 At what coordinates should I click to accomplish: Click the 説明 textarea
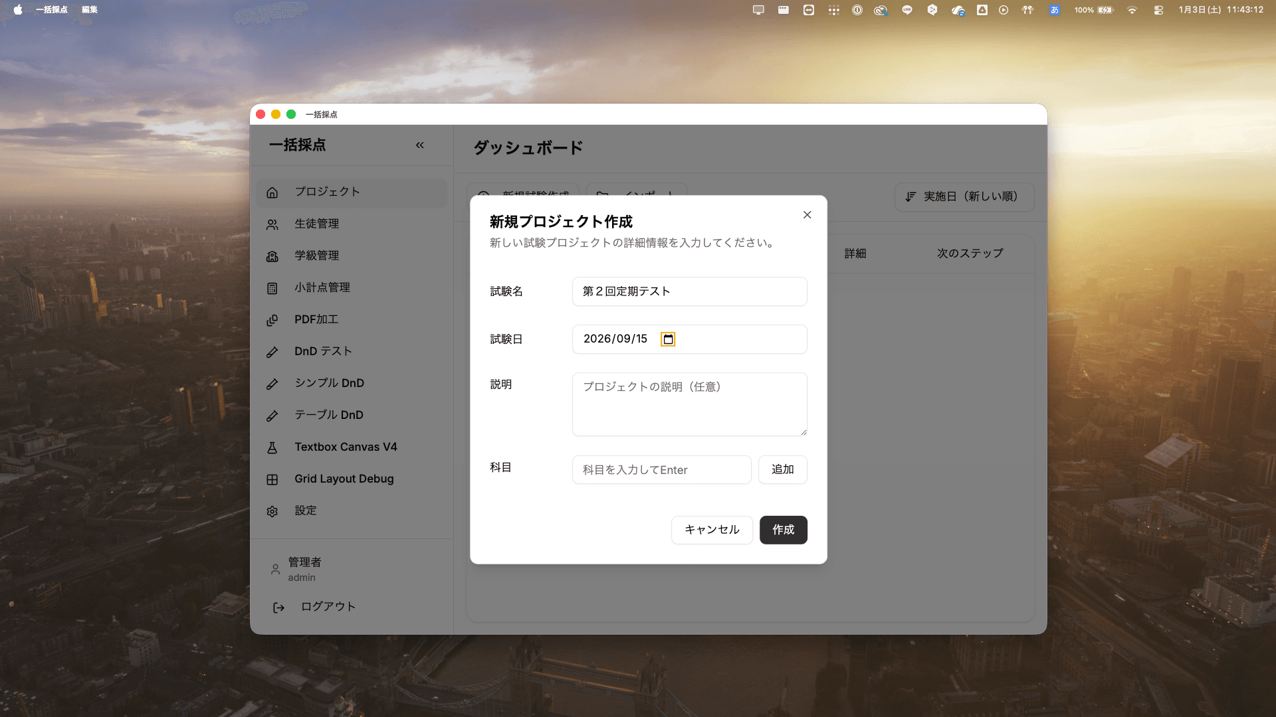pyautogui.click(x=689, y=404)
